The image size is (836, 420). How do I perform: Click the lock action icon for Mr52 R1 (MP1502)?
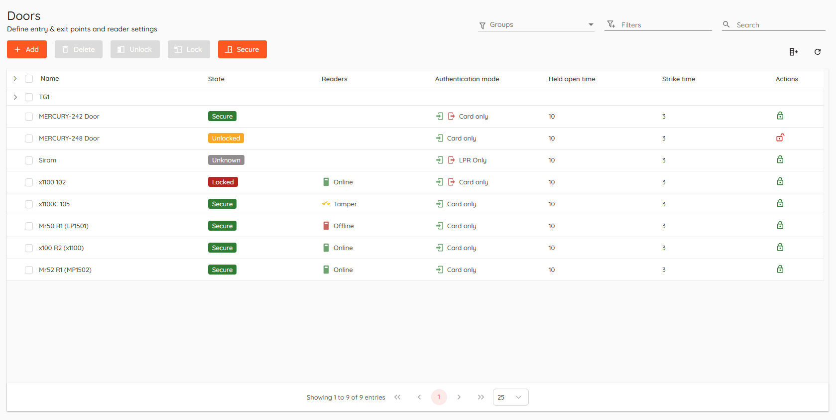pyautogui.click(x=780, y=270)
